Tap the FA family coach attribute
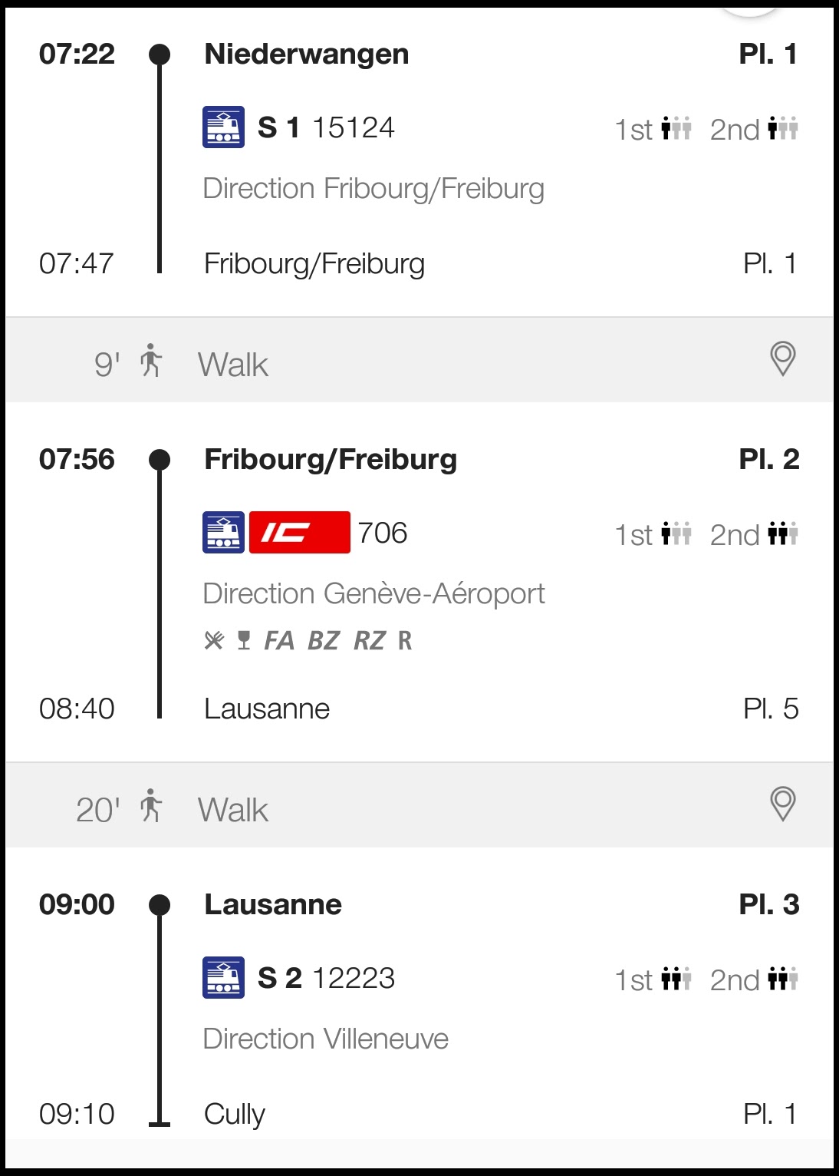 pyautogui.click(x=279, y=640)
